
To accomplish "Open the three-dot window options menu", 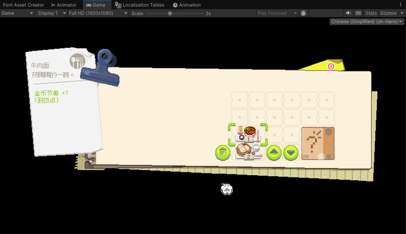I will click(x=401, y=5).
